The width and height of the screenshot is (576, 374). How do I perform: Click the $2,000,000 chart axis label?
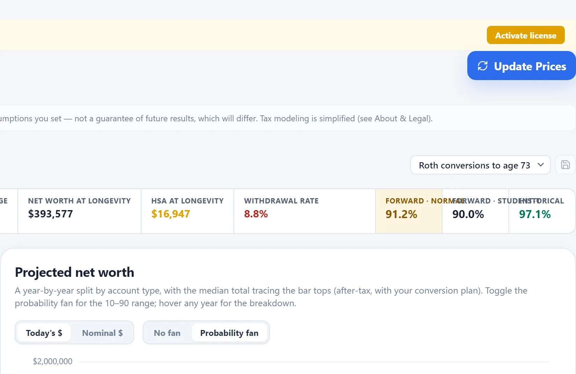(53, 361)
